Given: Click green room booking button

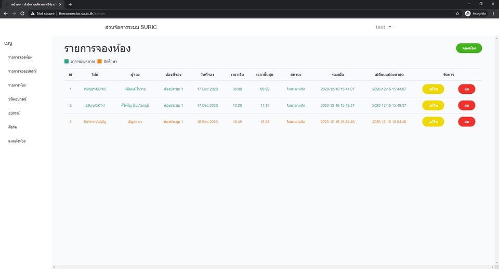Looking at the screenshot, I should coord(469,48).
